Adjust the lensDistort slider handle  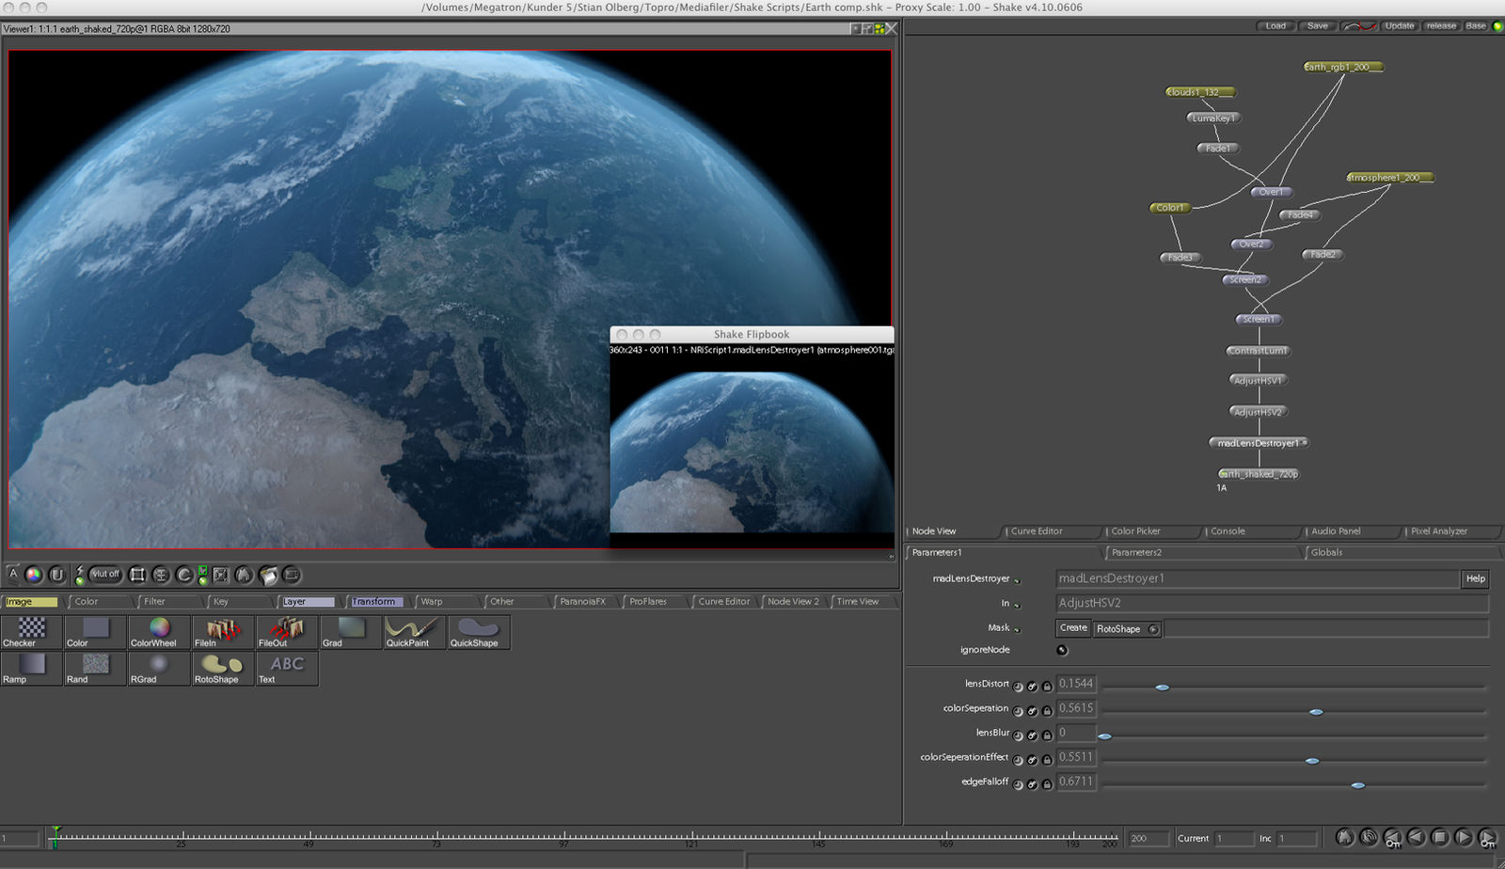(x=1163, y=687)
